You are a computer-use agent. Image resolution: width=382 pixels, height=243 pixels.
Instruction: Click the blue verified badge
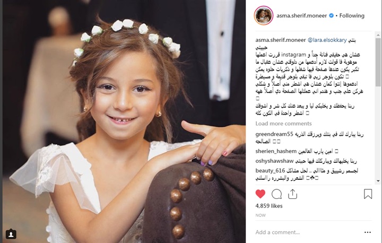tap(331, 15)
